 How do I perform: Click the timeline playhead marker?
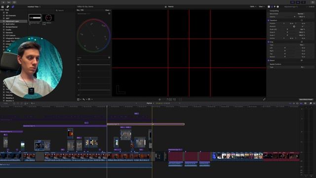click(x=107, y=107)
